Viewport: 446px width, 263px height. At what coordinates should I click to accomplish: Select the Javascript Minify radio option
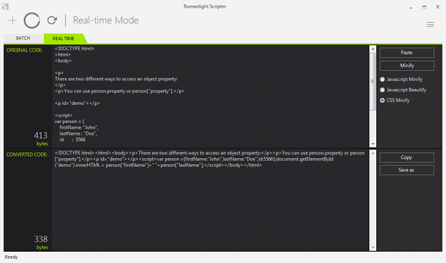coord(401,79)
